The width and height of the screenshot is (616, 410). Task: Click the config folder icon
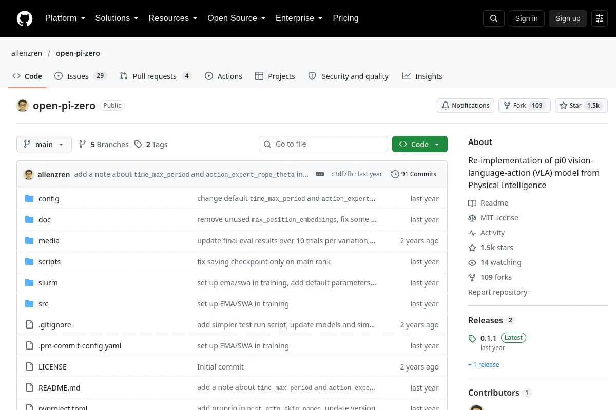point(29,198)
